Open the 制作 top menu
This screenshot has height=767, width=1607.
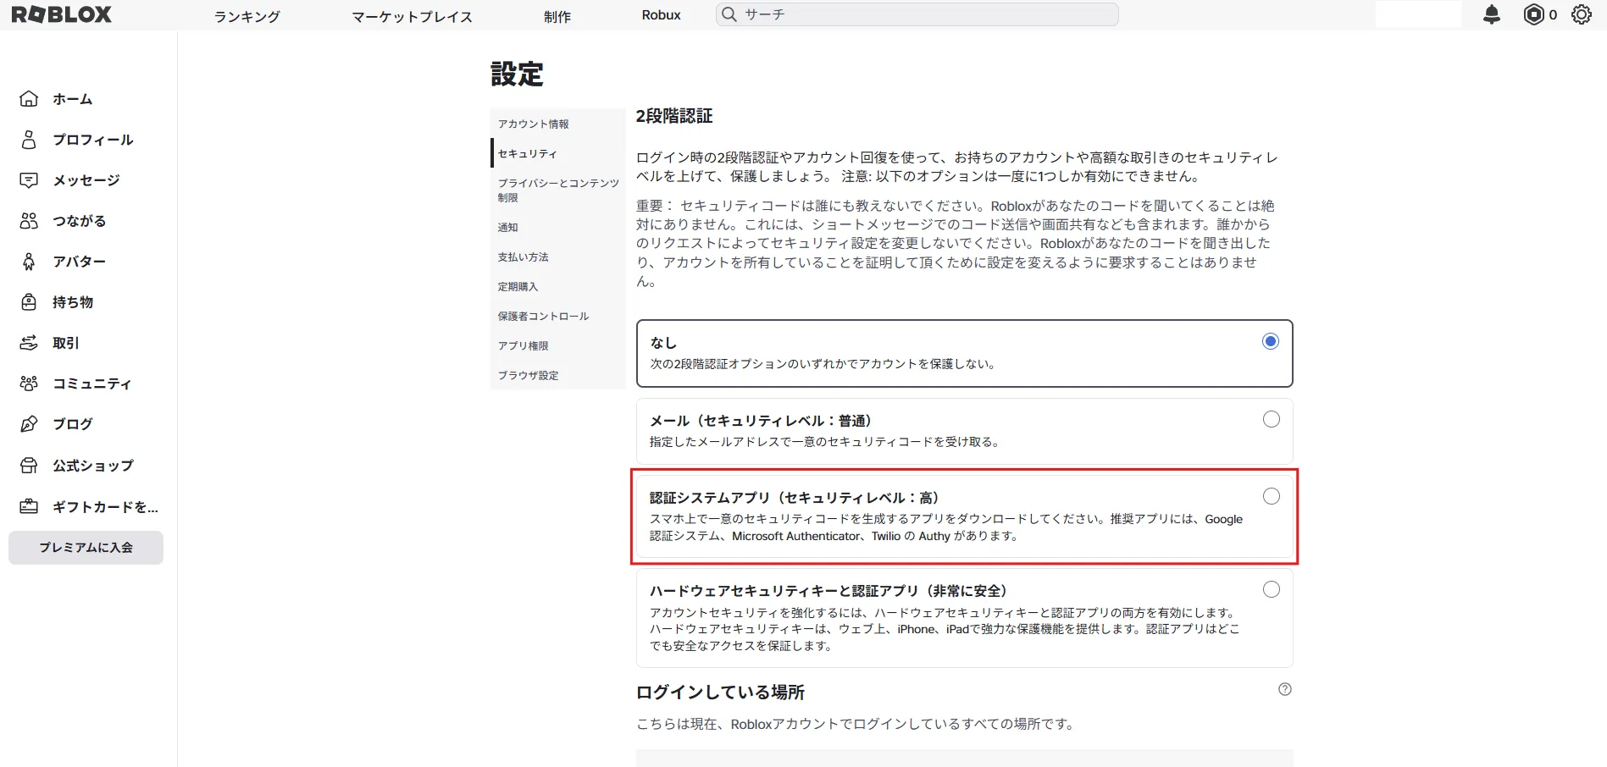pos(557,16)
